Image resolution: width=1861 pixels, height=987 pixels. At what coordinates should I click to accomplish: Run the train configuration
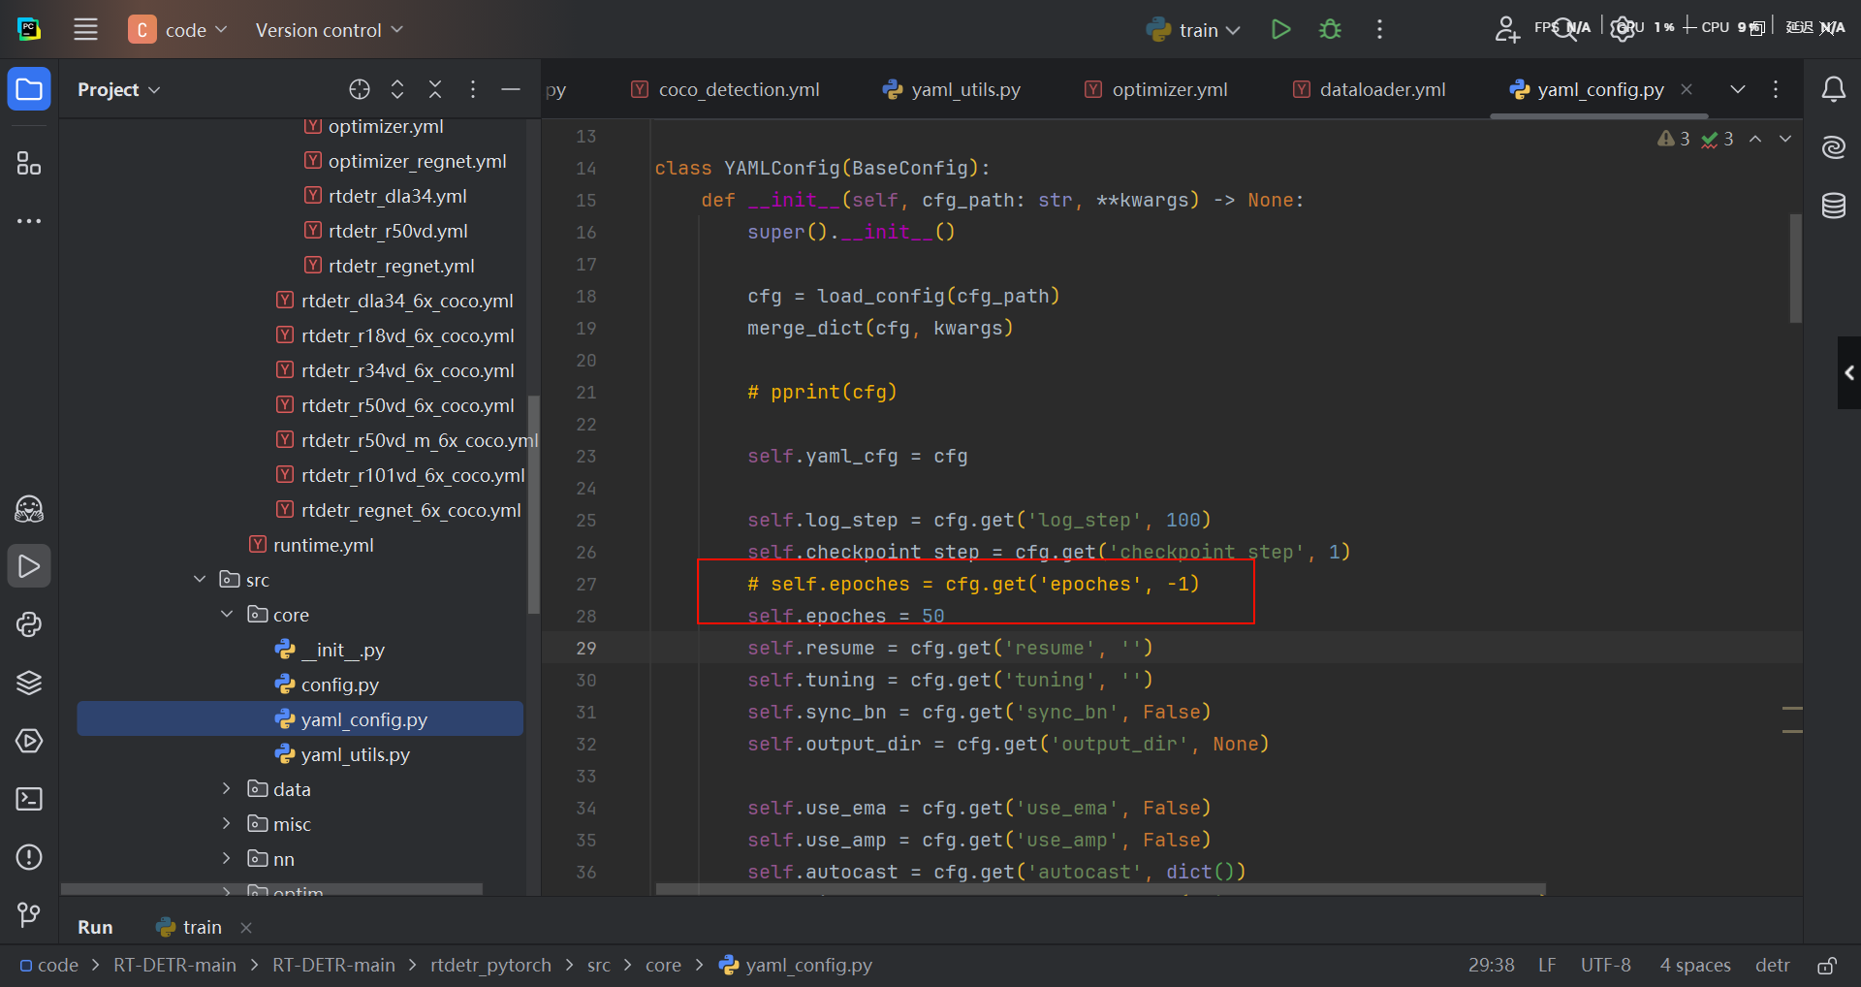(x=1280, y=29)
